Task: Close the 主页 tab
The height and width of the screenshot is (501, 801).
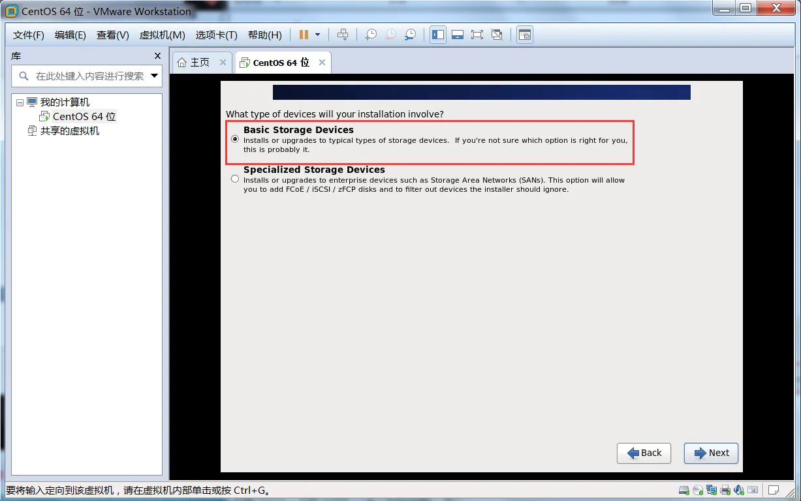Action: pos(223,63)
